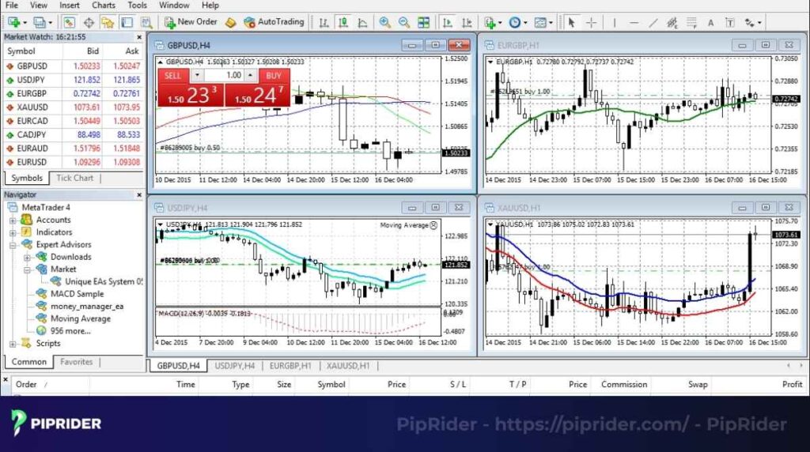This screenshot has height=452, width=810.
Task: Toggle the Market Watch panel icon
Action: [69, 22]
